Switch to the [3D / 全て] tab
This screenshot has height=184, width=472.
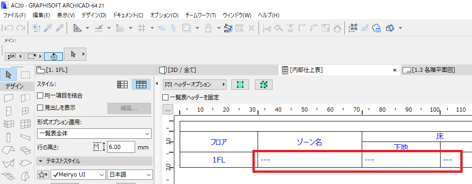pyautogui.click(x=218, y=70)
